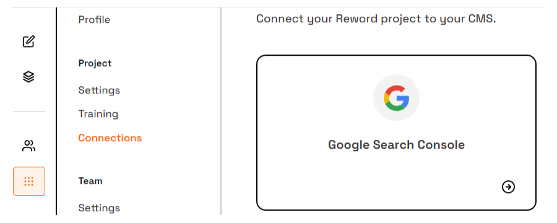Open the Profile settings page
Screen dimensions: 557x223
click(x=94, y=20)
